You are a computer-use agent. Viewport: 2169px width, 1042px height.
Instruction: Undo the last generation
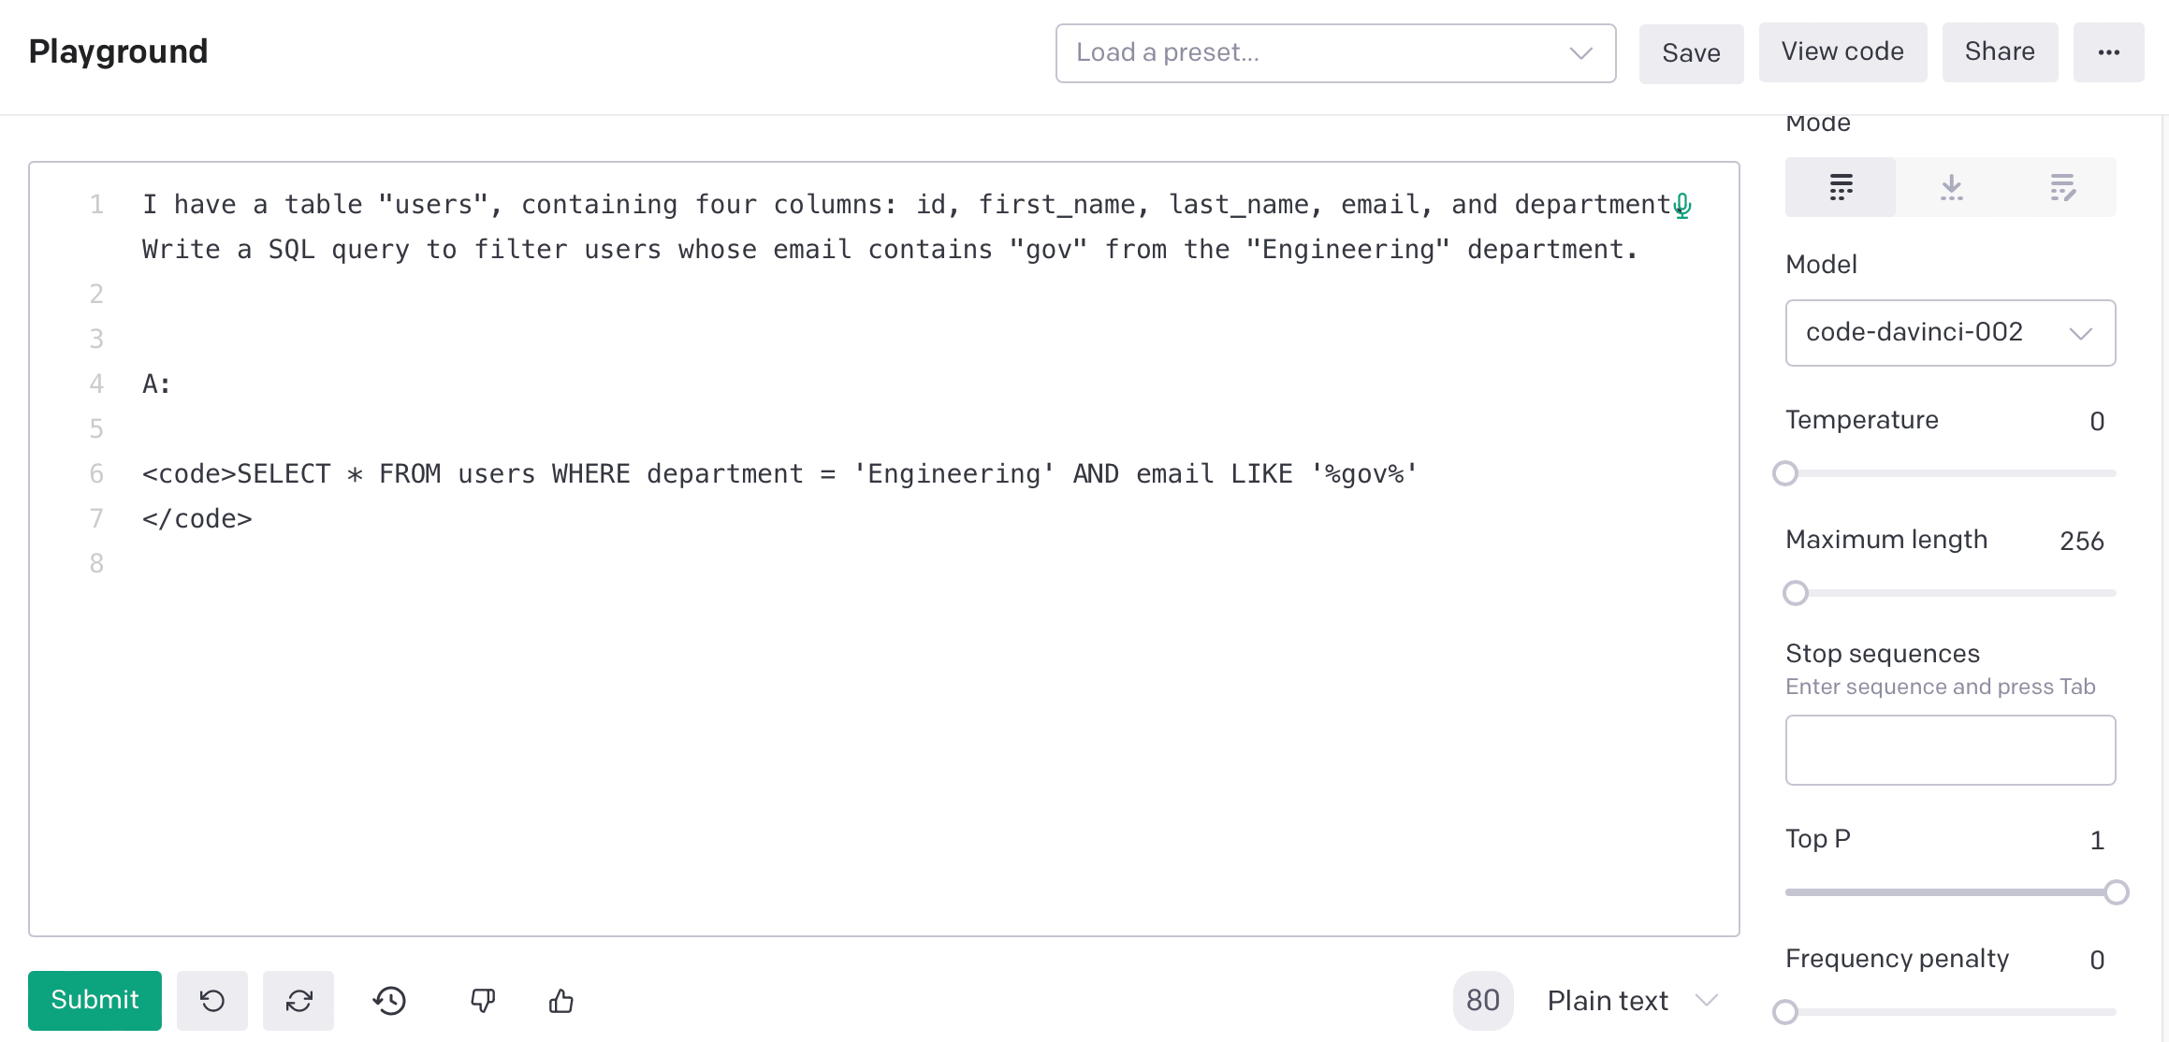pyautogui.click(x=212, y=1000)
